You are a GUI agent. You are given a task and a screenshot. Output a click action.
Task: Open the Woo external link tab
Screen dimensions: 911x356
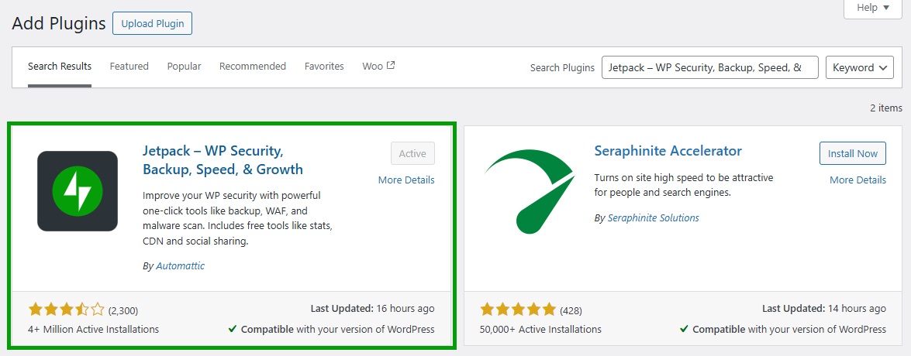tap(378, 66)
